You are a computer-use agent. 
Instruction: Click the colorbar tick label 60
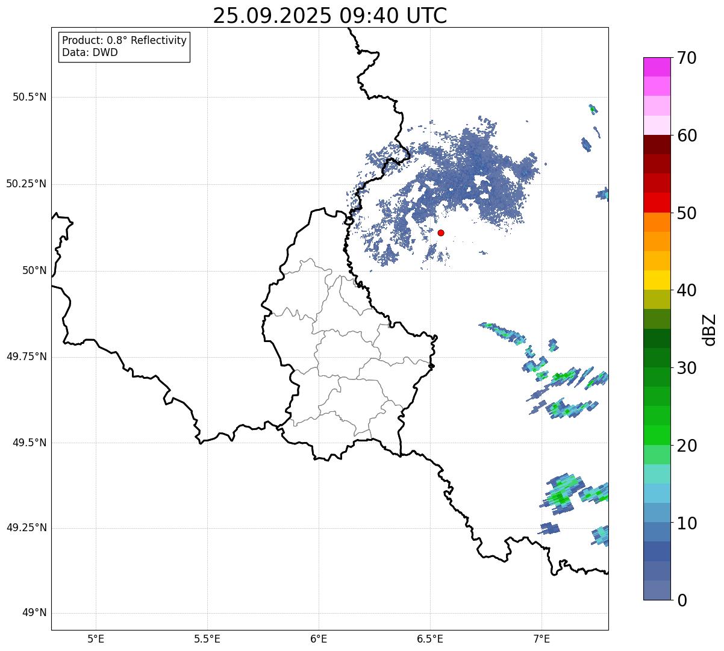[687, 135]
